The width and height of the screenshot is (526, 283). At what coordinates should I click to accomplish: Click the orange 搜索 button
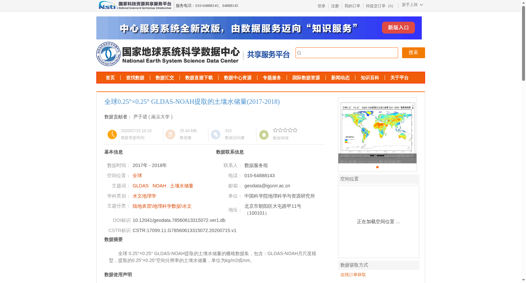[414, 53]
